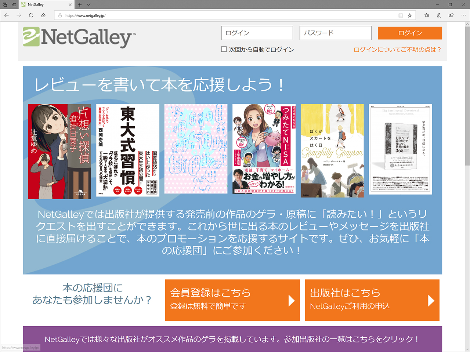Open the pink speech-bubble pattern book cover
The image size is (470, 352).
[x=196, y=149]
